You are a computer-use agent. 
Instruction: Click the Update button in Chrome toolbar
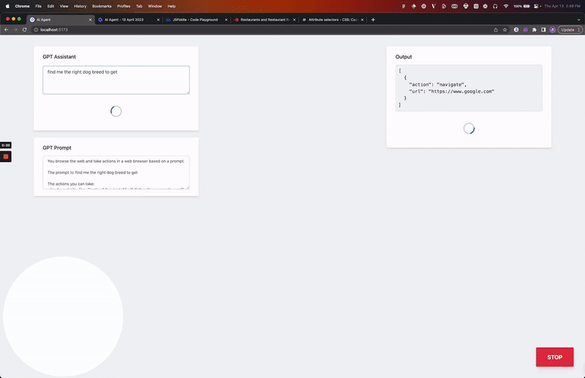(x=567, y=30)
